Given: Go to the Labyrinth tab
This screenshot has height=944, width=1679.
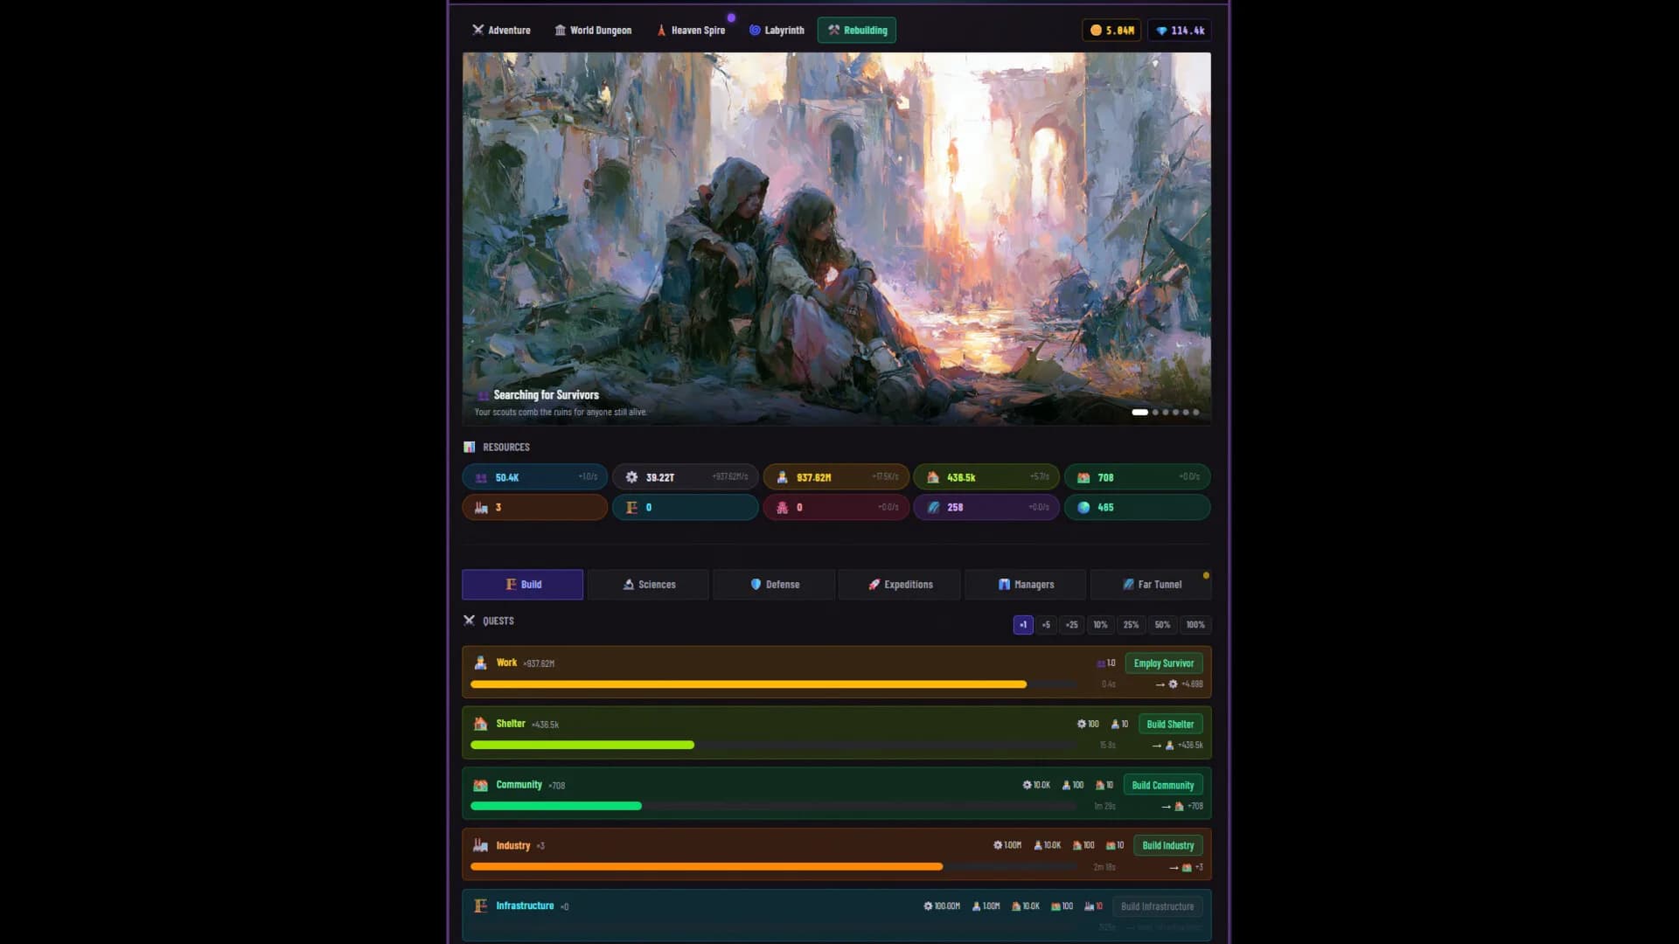Looking at the screenshot, I should pos(777,30).
